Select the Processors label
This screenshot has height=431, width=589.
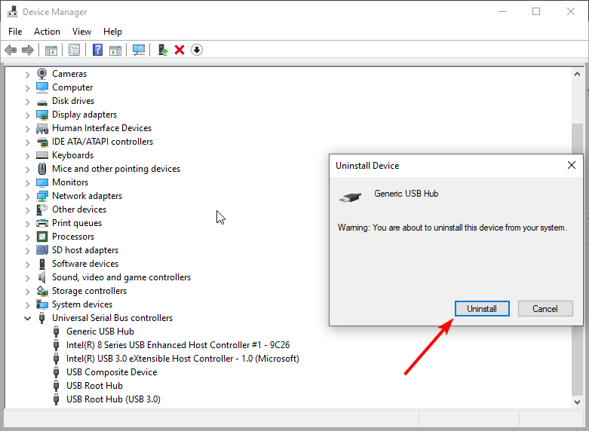[x=73, y=237]
